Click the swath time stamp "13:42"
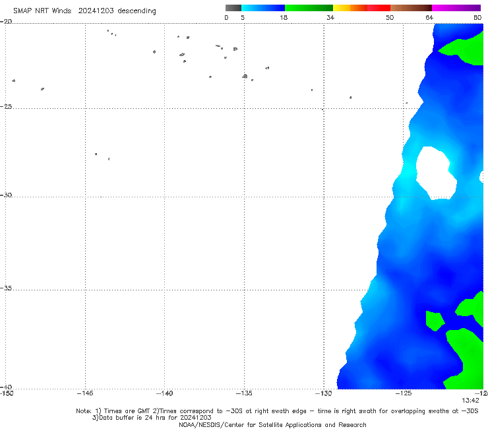The height and width of the screenshot is (429, 488). click(471, 401)
